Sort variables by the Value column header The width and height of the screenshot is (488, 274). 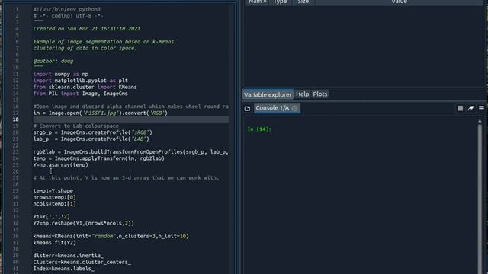click(x=399, y=2)
